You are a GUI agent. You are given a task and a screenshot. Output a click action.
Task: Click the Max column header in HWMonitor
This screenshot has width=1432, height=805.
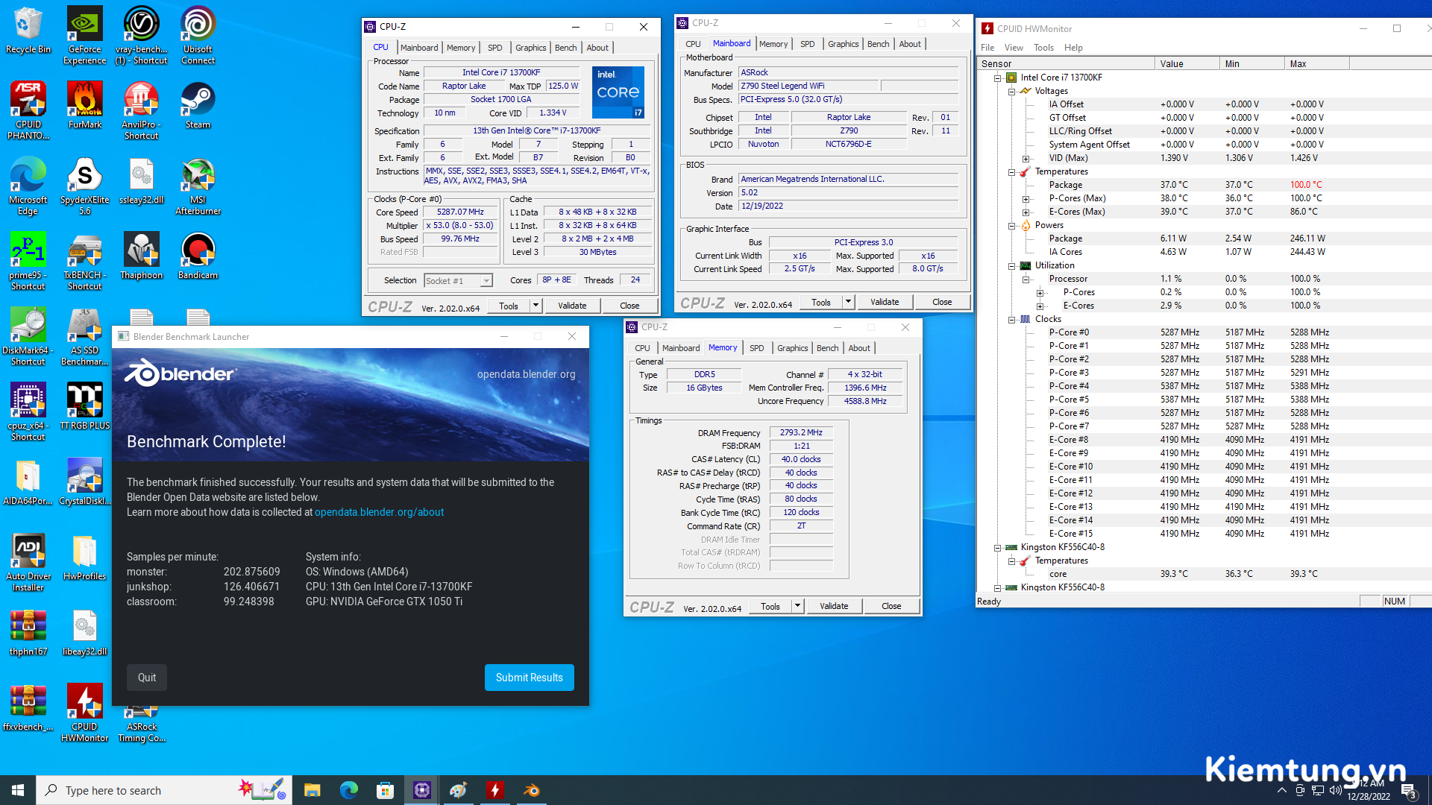1317,64
